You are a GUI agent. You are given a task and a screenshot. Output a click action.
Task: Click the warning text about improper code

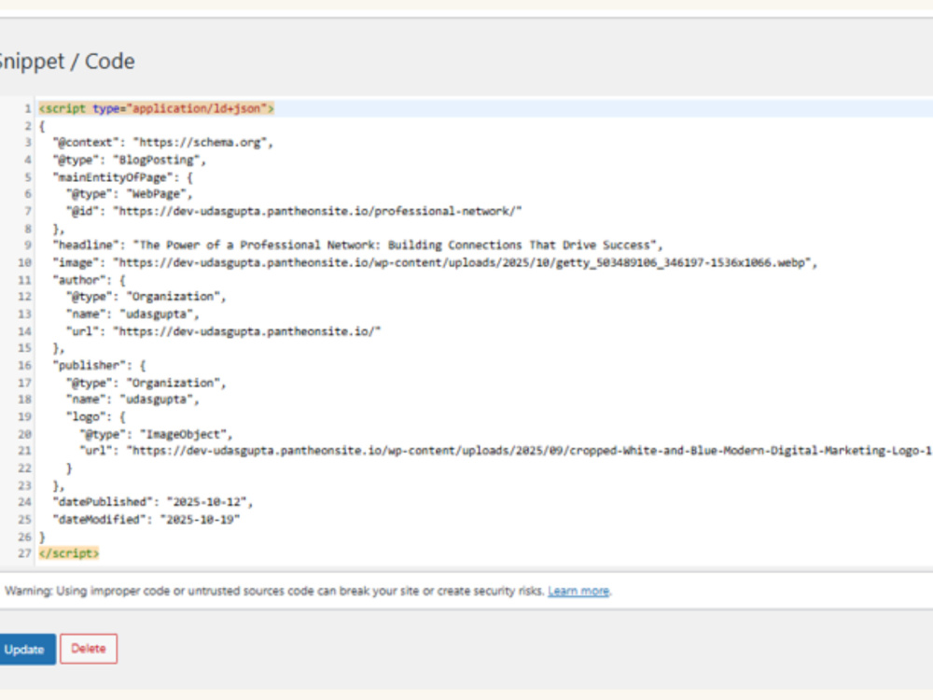(x=274, y=591)
